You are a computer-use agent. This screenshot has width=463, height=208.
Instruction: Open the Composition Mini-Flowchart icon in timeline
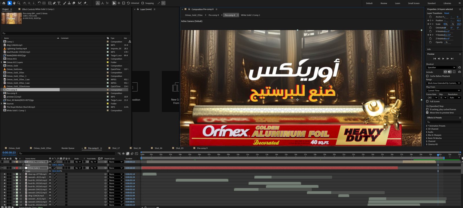119,153
